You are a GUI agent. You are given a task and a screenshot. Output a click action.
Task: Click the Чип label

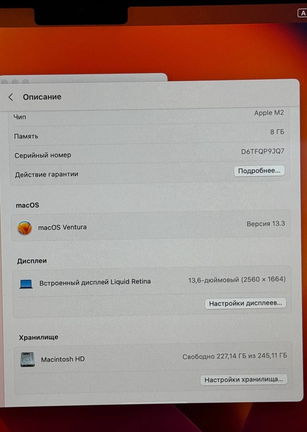coord(20,117)
